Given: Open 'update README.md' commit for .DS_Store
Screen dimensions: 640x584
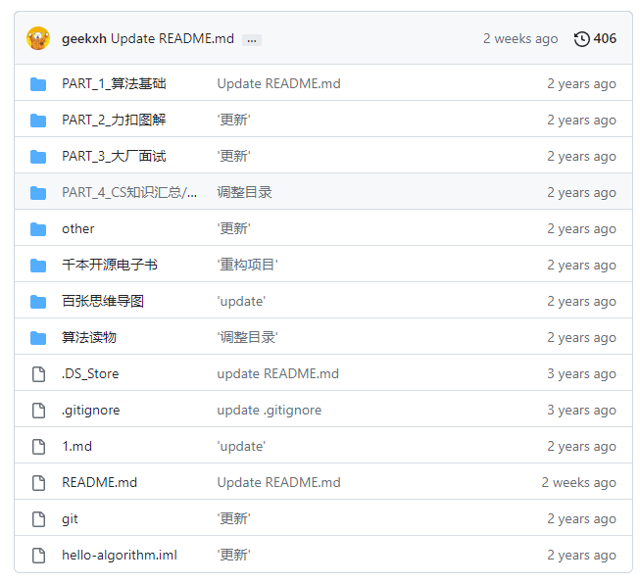Looking at the screenshot, I should click(x=278, y=374).
